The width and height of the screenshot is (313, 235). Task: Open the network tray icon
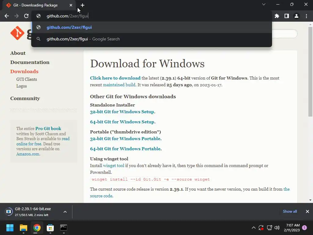pyautogui.click(x=270, y=228)
